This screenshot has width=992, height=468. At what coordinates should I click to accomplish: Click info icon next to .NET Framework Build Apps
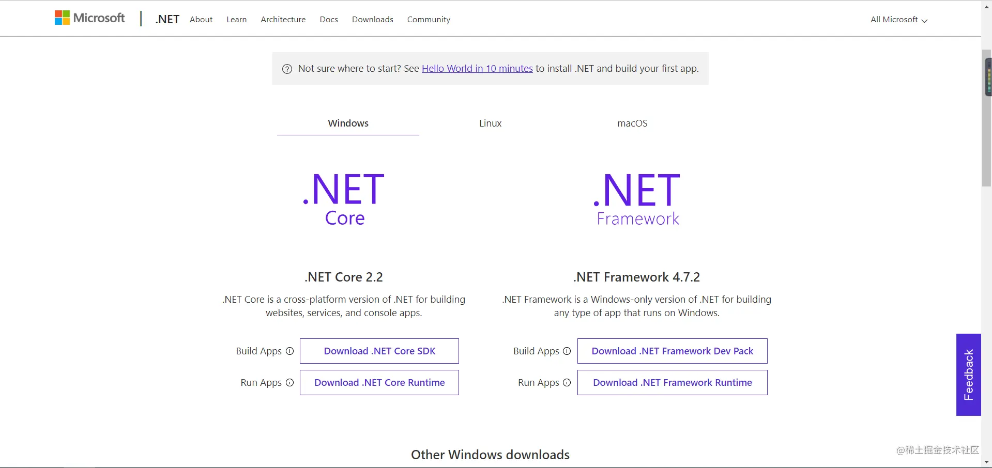[567, 351]
